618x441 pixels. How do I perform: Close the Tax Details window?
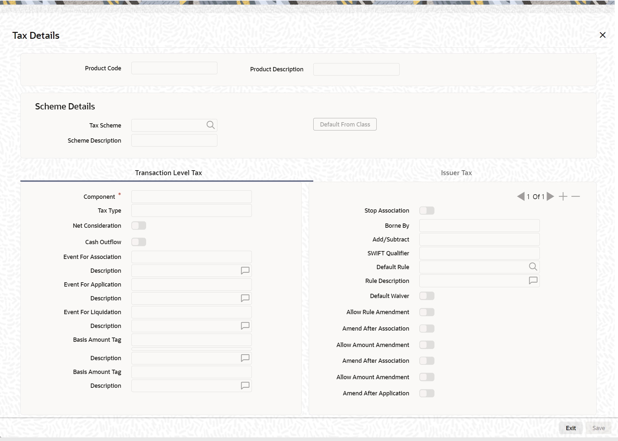[x=603, y=35]
